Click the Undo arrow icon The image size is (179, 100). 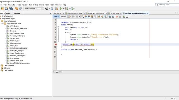coord(16,9)
